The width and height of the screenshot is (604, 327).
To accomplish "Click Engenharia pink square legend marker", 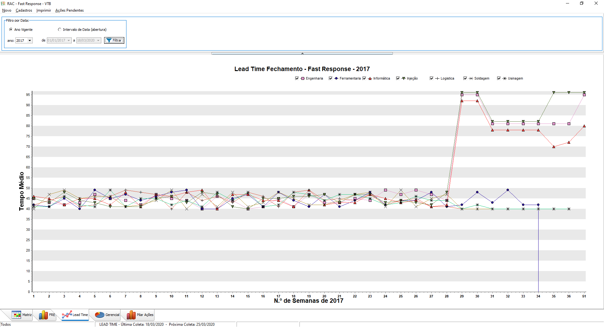I will click(303, 78).
